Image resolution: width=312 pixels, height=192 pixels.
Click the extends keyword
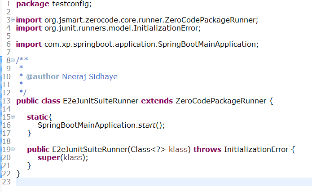[x=157, y=101]
